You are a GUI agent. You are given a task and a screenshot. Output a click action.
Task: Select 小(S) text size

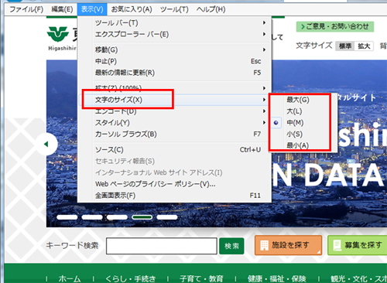pyautogui.click(x=303, y=134)
